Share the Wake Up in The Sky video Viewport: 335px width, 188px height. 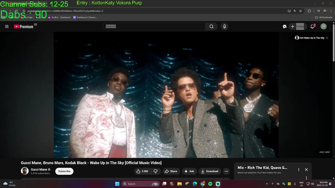[171, 171]
